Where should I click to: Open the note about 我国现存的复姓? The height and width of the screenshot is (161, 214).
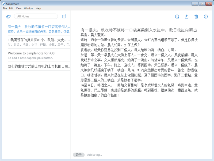click(x=39, y=42)
